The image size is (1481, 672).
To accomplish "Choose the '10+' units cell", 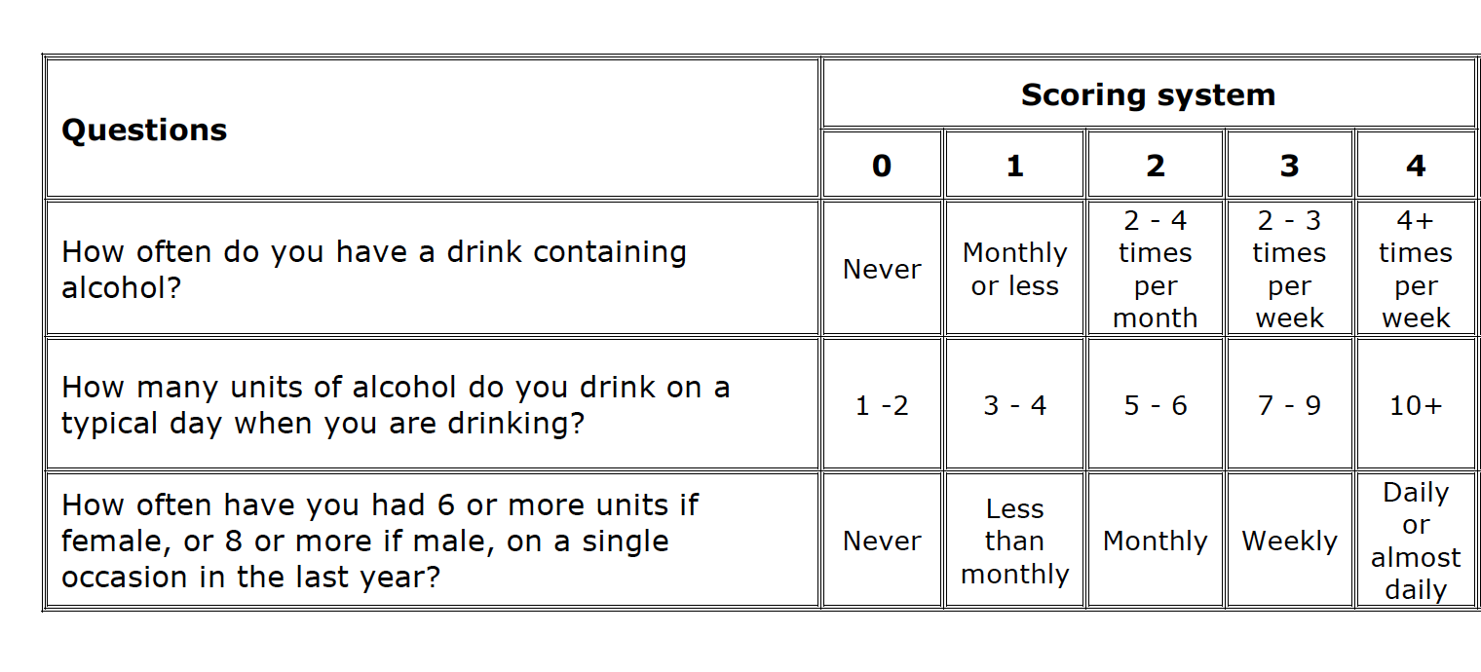I will coord(1416,404).
